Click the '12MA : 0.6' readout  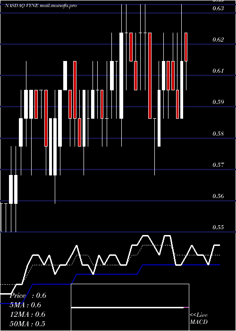(x=27, y=314)
